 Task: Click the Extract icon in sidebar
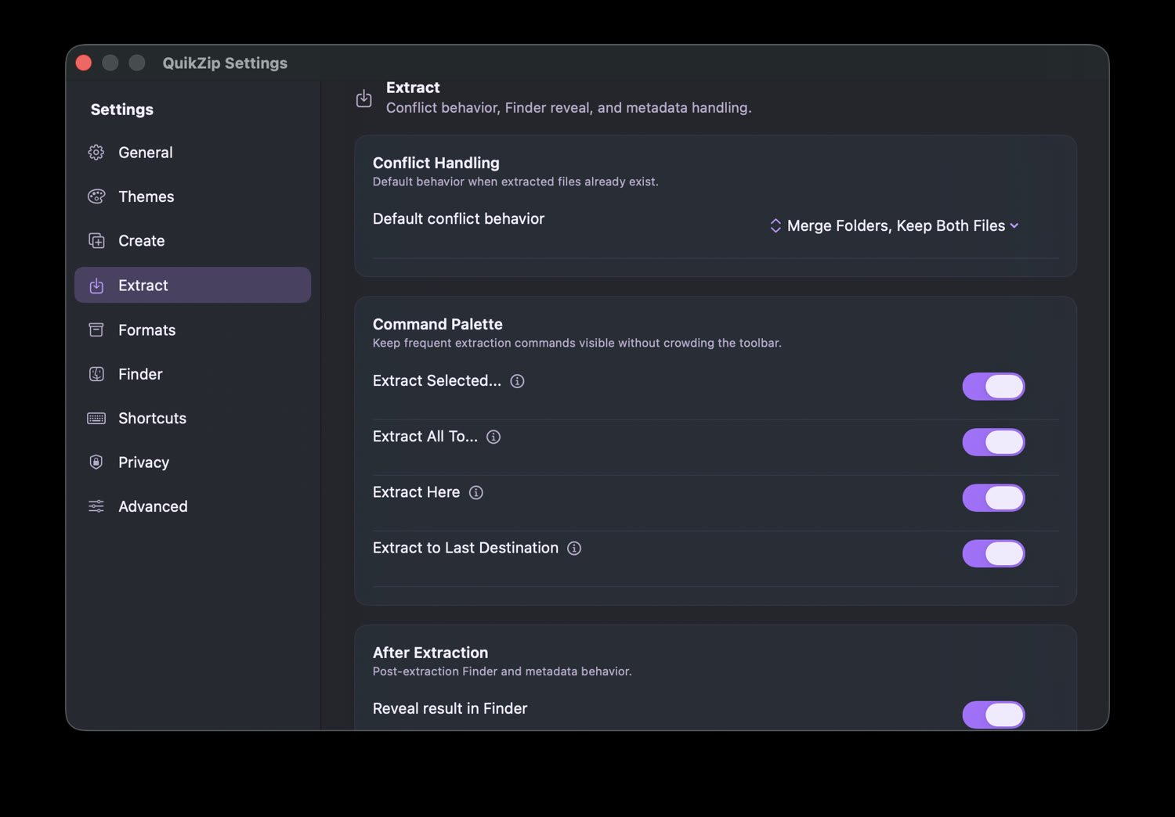(x=96, y=286)
